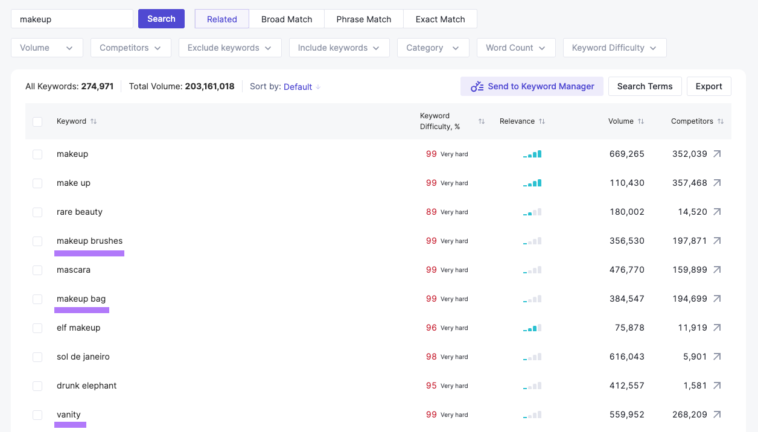Screen dimensions: 758x432
Task: Open the Sort by Default dropdown
Action: [x=302, y=87]
